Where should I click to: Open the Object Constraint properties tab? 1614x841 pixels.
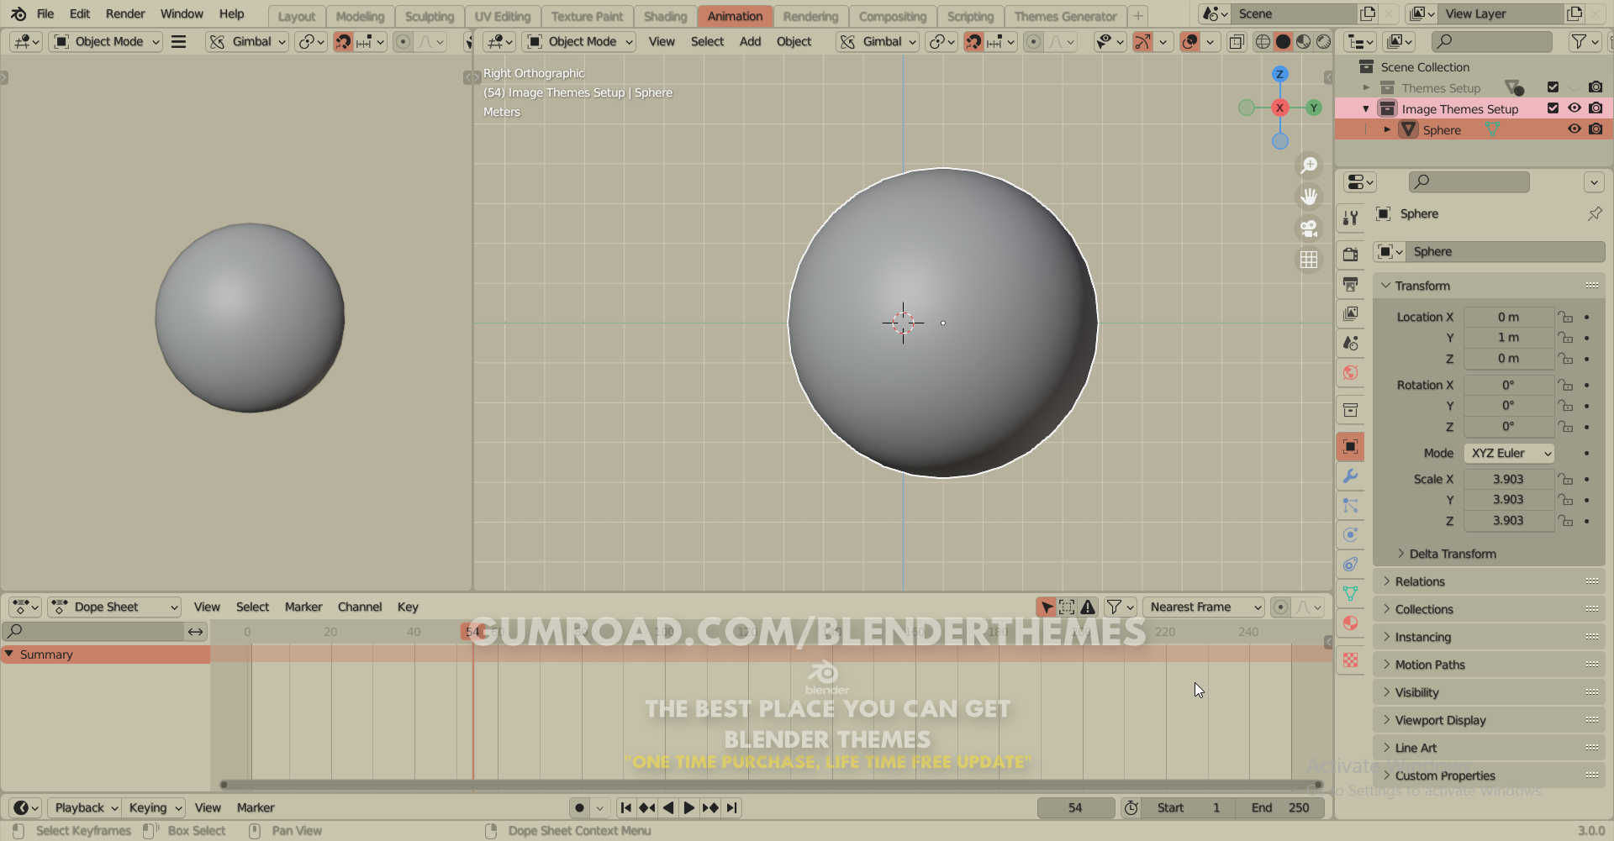1350,565
